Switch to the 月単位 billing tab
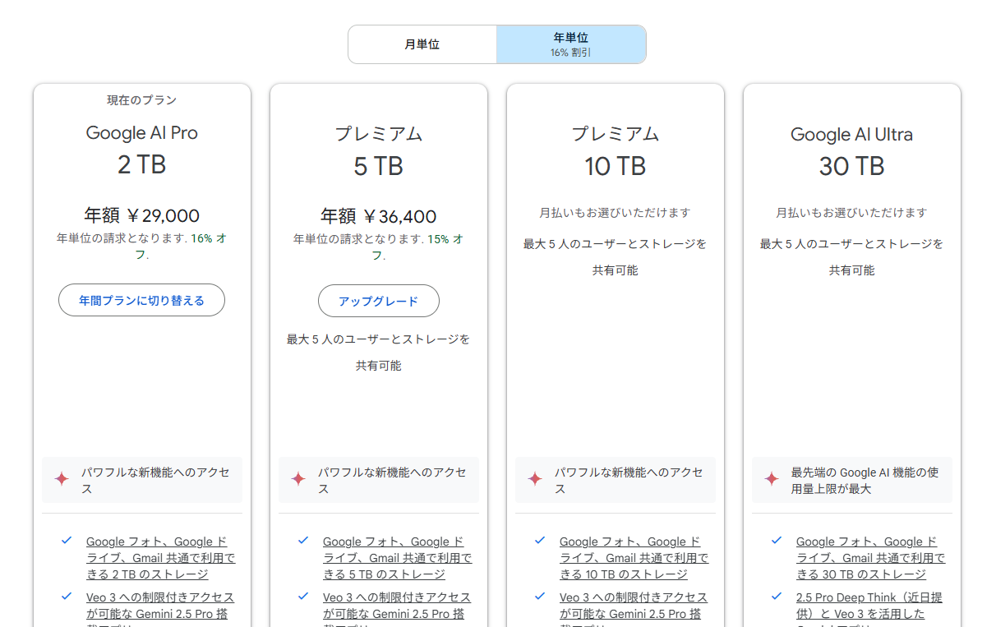 pyautogui.click(x=422, y=44)
